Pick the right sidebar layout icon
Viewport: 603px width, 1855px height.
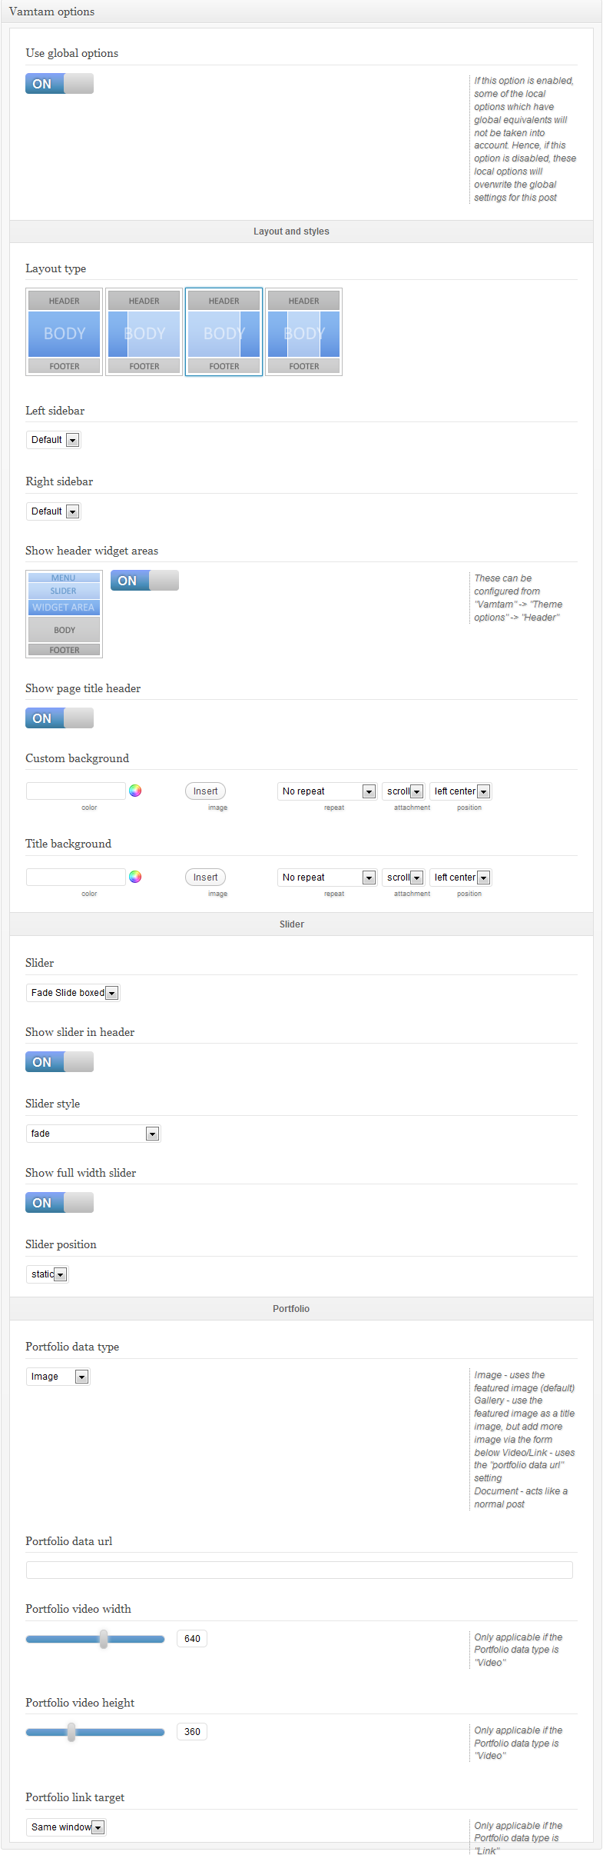[224, 332]
